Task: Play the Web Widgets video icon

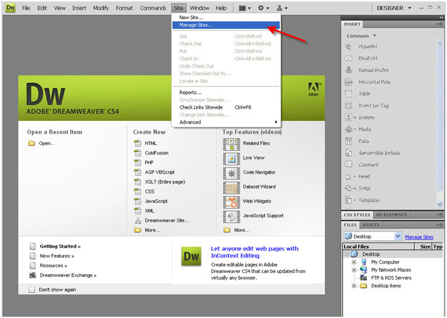Action: point(231,202)
